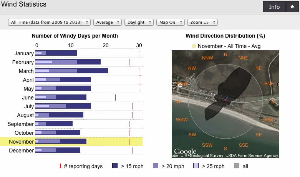Click the Google logo on the map
The image size is (300, 177).
click(185, 152)
